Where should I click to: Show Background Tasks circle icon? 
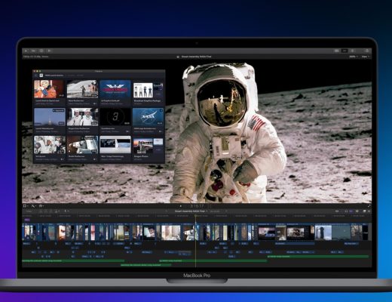[41, 51]
